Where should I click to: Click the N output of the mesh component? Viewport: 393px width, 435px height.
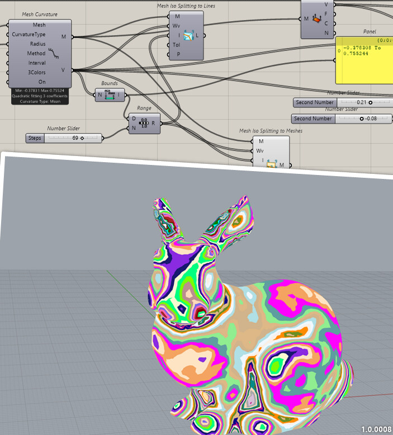click(326, 33)
